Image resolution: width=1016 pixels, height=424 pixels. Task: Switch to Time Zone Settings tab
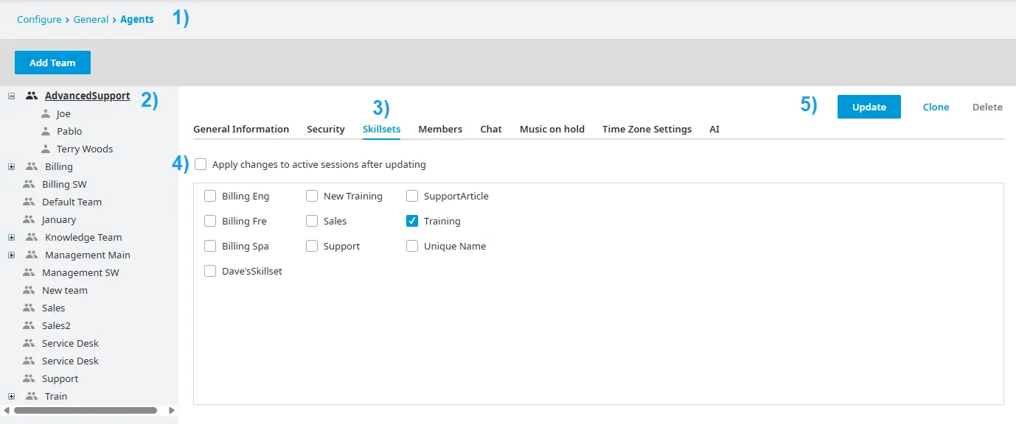coord(647,130)
